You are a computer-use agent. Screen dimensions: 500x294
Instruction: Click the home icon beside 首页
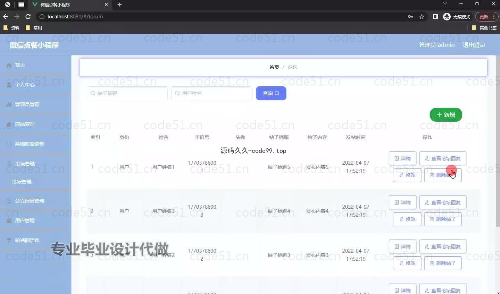[9, 65]
